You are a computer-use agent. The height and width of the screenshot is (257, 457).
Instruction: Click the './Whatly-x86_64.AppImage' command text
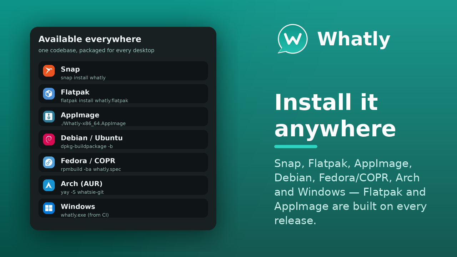[93, 123]
